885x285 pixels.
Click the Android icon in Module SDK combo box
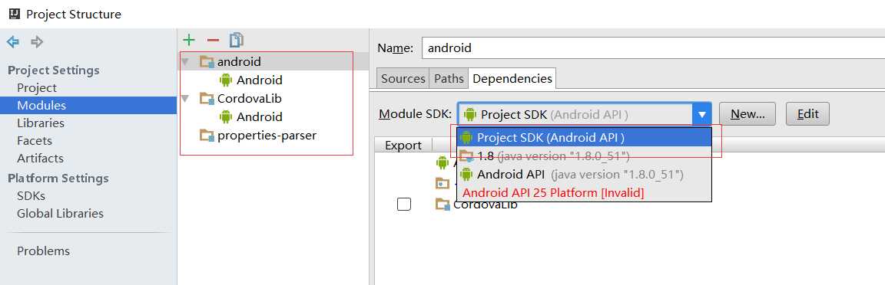pos(469,115)
